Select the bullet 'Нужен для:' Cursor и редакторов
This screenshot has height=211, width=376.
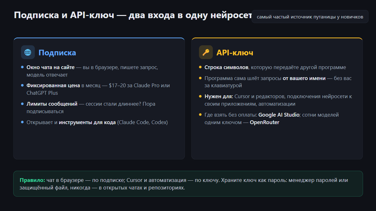click(276, 100)
